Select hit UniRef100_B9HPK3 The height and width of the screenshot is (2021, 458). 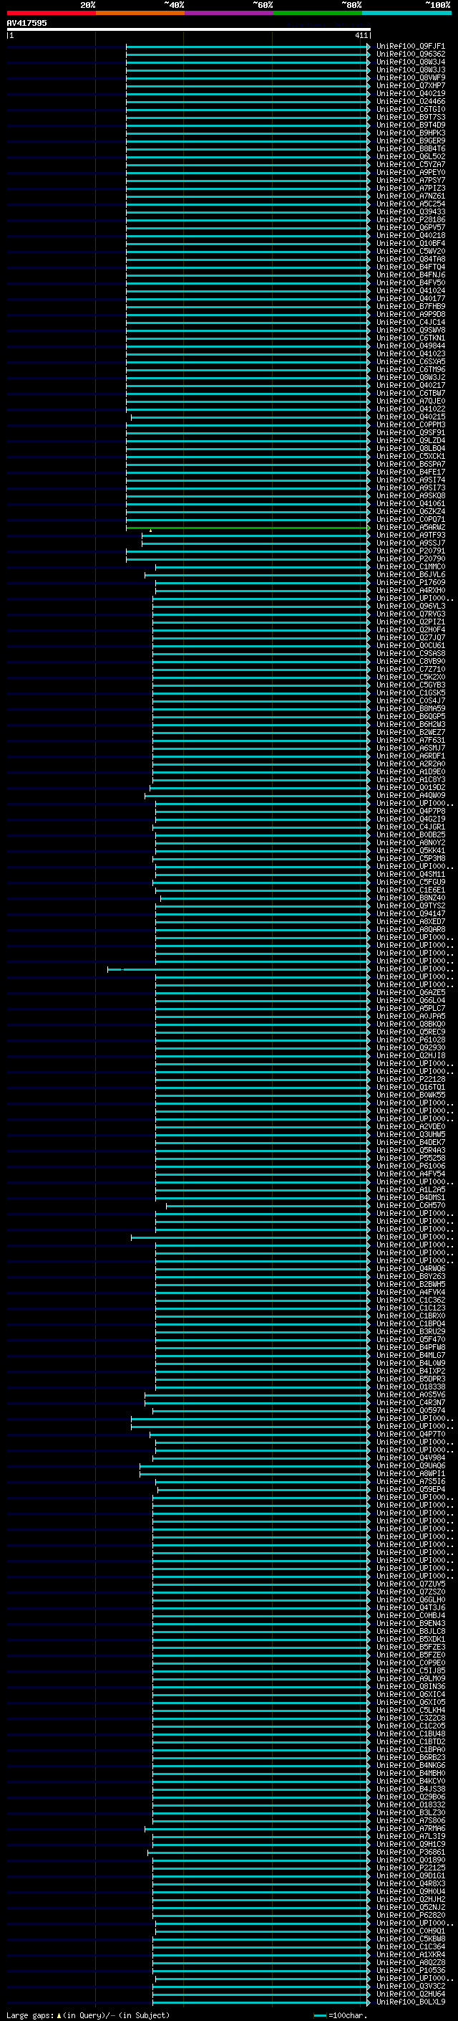coord(411,133)
